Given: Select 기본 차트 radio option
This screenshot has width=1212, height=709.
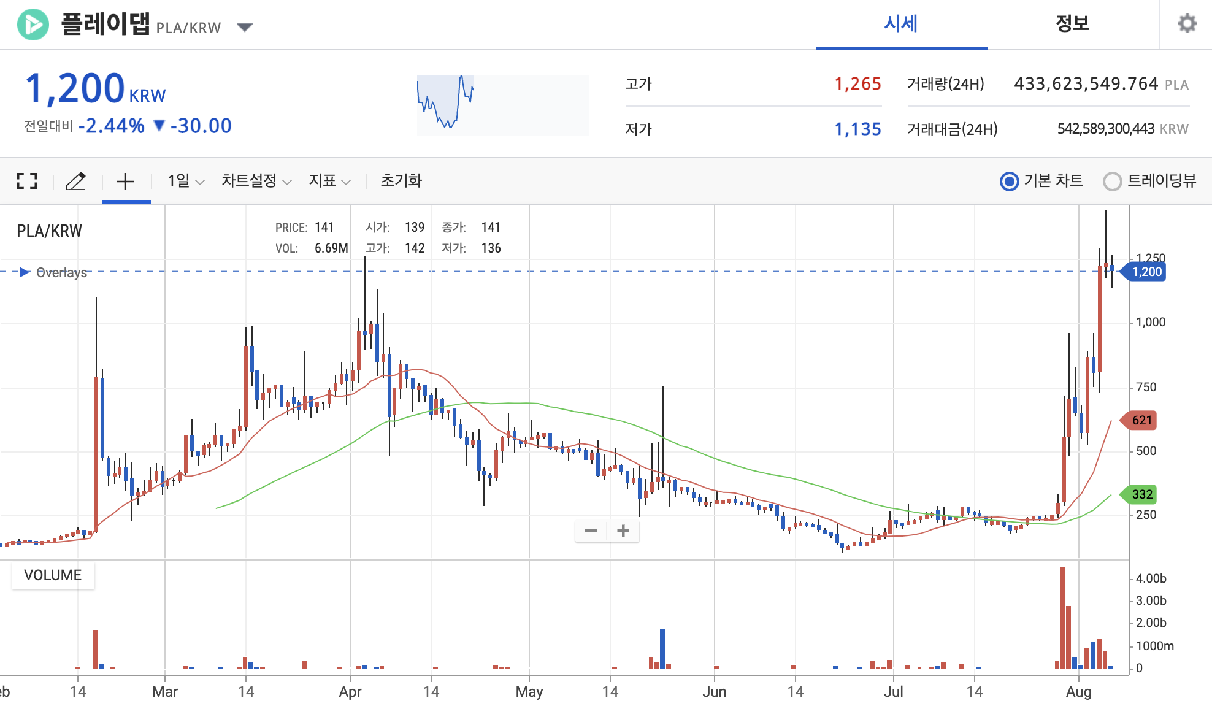Looking at the screenshot, I should coord(1009,182).
